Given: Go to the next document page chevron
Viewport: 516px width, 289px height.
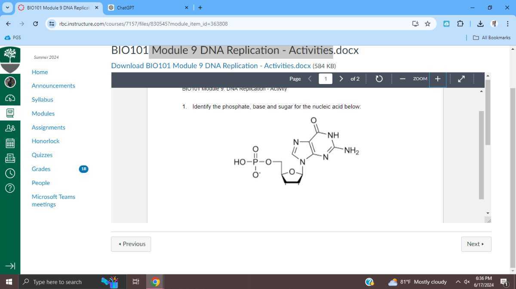Looking at the screenshot, I should pyautogui.click(x=341, y=78).
